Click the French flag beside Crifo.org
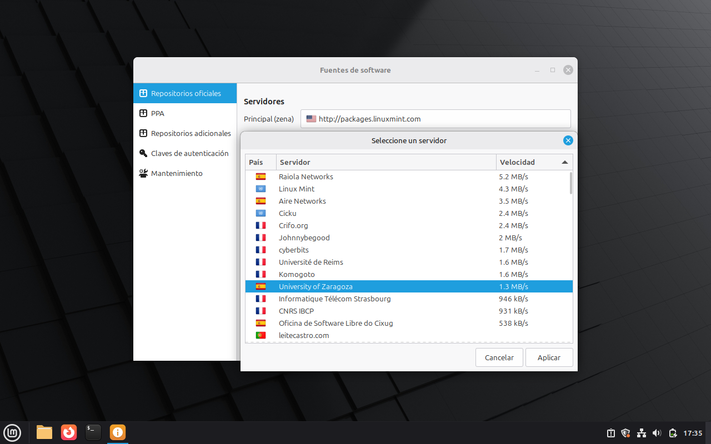 click(261, 225)
